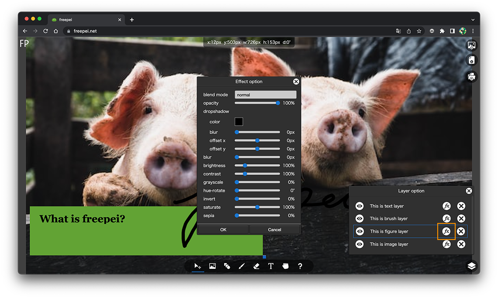
Task: Delete the figure layer
Action: [x=461, y=231]
